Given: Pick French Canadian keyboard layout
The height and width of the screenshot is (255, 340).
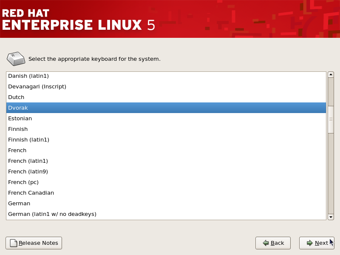Looking at the screenshot, I should pos(166,193).
